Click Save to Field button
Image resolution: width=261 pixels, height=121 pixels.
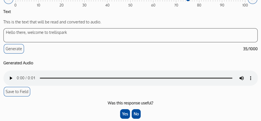(x=17, y=92)
